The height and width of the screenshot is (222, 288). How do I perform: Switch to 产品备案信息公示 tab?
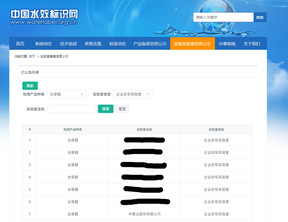click(150, 43)
